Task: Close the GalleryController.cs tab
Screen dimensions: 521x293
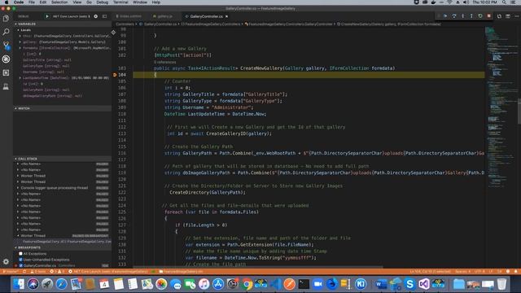Action: (x=227, y=16)
